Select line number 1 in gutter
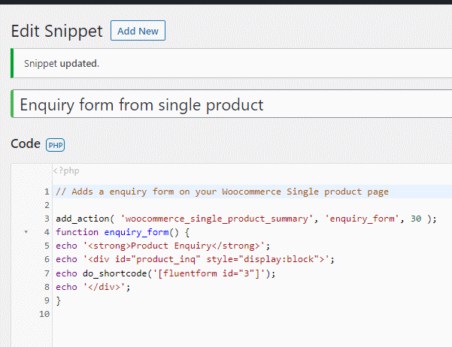The height and width of the screenshot is (347, 452). pos(47,192)
